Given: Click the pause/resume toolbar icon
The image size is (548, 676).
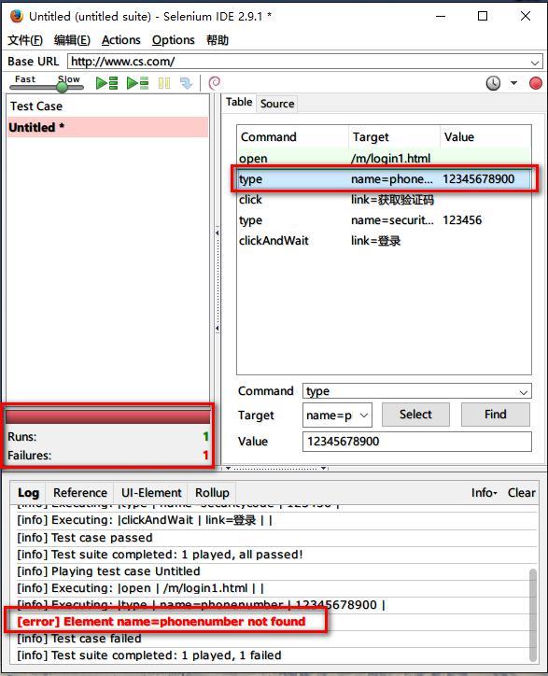Looking at the screenshot, I should click(x=164, y=83).
